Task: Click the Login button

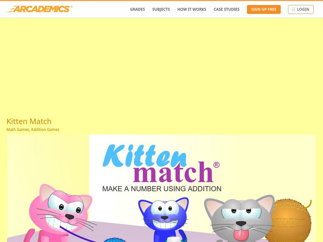Action: click(300, 9)
